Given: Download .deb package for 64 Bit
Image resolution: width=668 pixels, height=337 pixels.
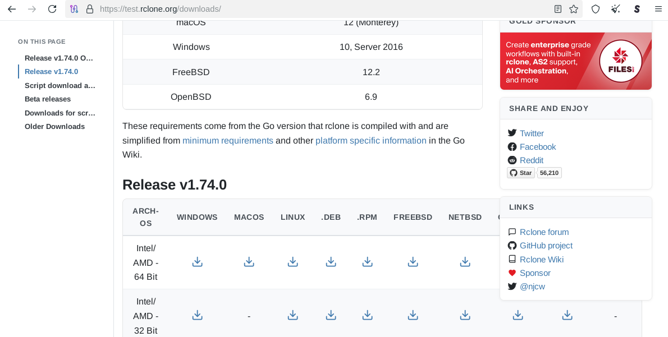Looking at the screenshot, I should (x=331, y=262).
